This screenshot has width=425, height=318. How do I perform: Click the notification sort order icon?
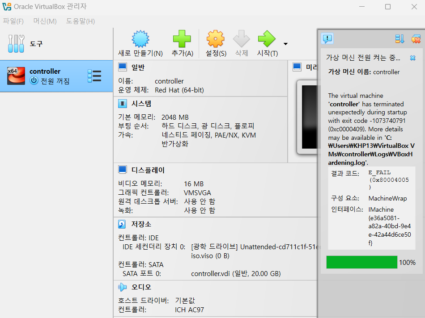pyautogui.click(x=399, y=39)
